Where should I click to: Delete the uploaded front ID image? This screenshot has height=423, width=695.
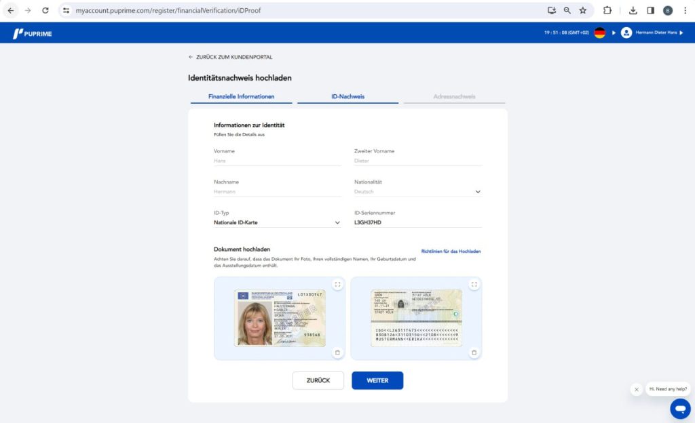point(337,352)
